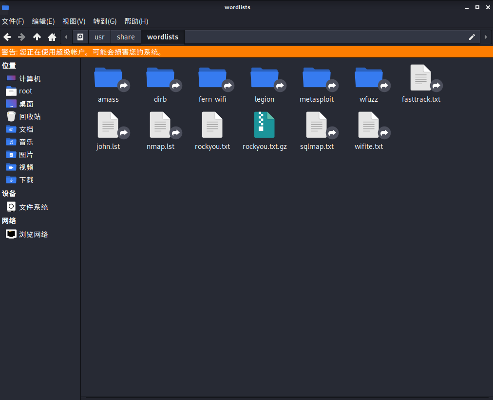Screen dimensions: 493x400
Task: Go forward with the right arrow button
Action: pyautogui.click(x=22, y=37)
